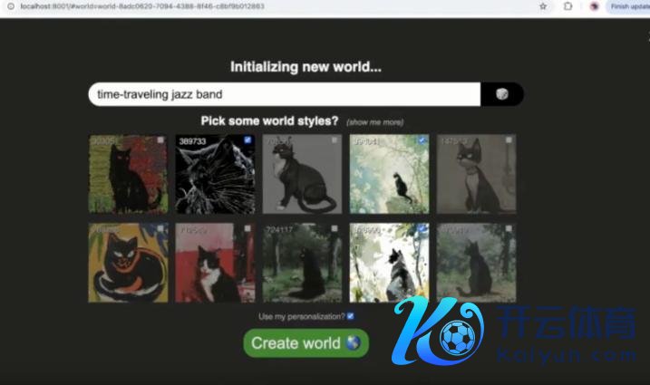Tick the checkbox on style 724117
This screenshot has width=650, height=385.
(335, 229)
